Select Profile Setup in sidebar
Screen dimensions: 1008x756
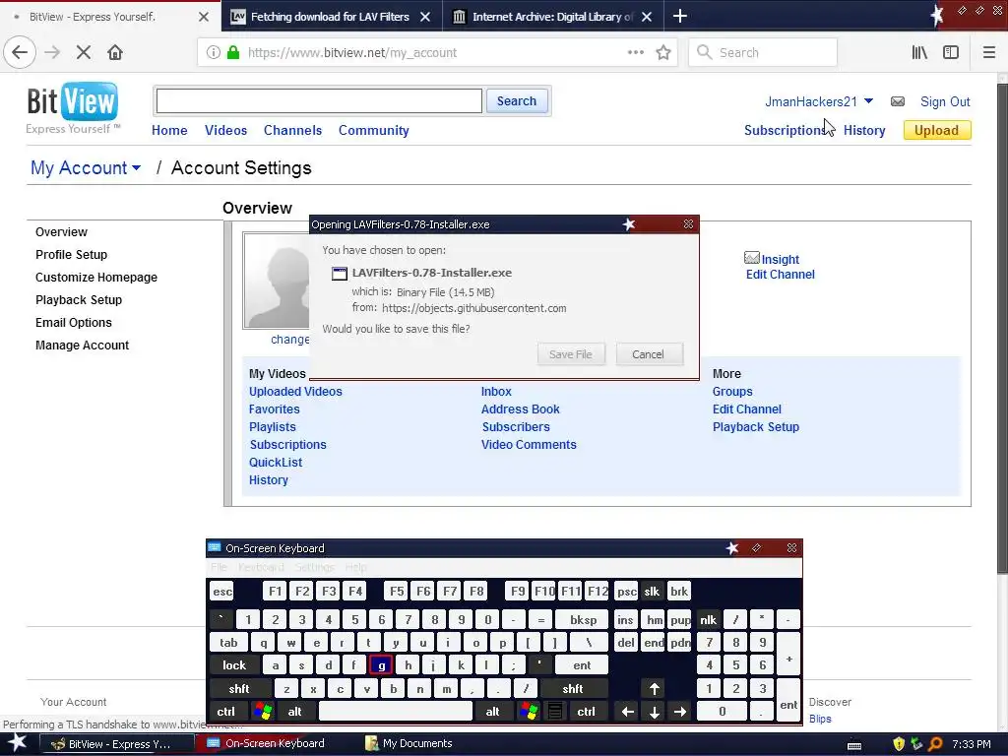click(71, 255)
